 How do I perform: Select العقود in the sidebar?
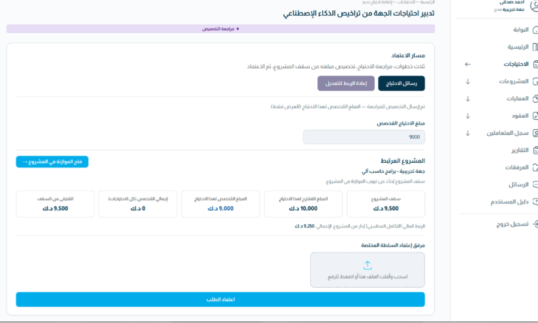(x=520, y=115)
